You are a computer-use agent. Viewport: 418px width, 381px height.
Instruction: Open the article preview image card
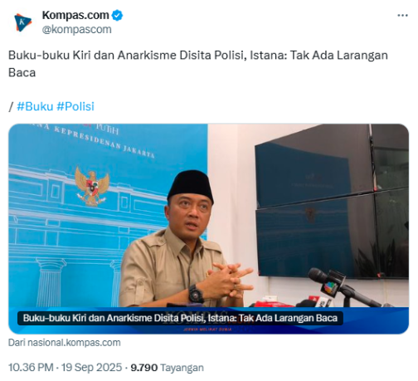tap(208, 228)
